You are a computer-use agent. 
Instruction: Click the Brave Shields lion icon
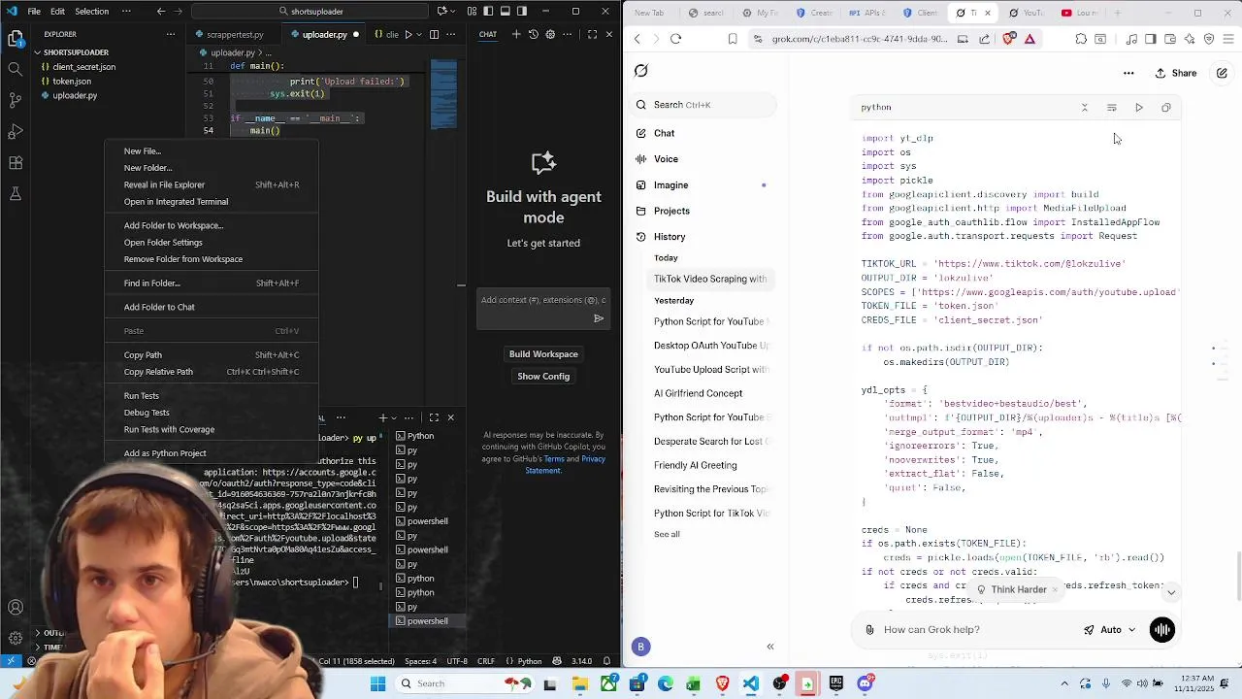[1008, 39]
